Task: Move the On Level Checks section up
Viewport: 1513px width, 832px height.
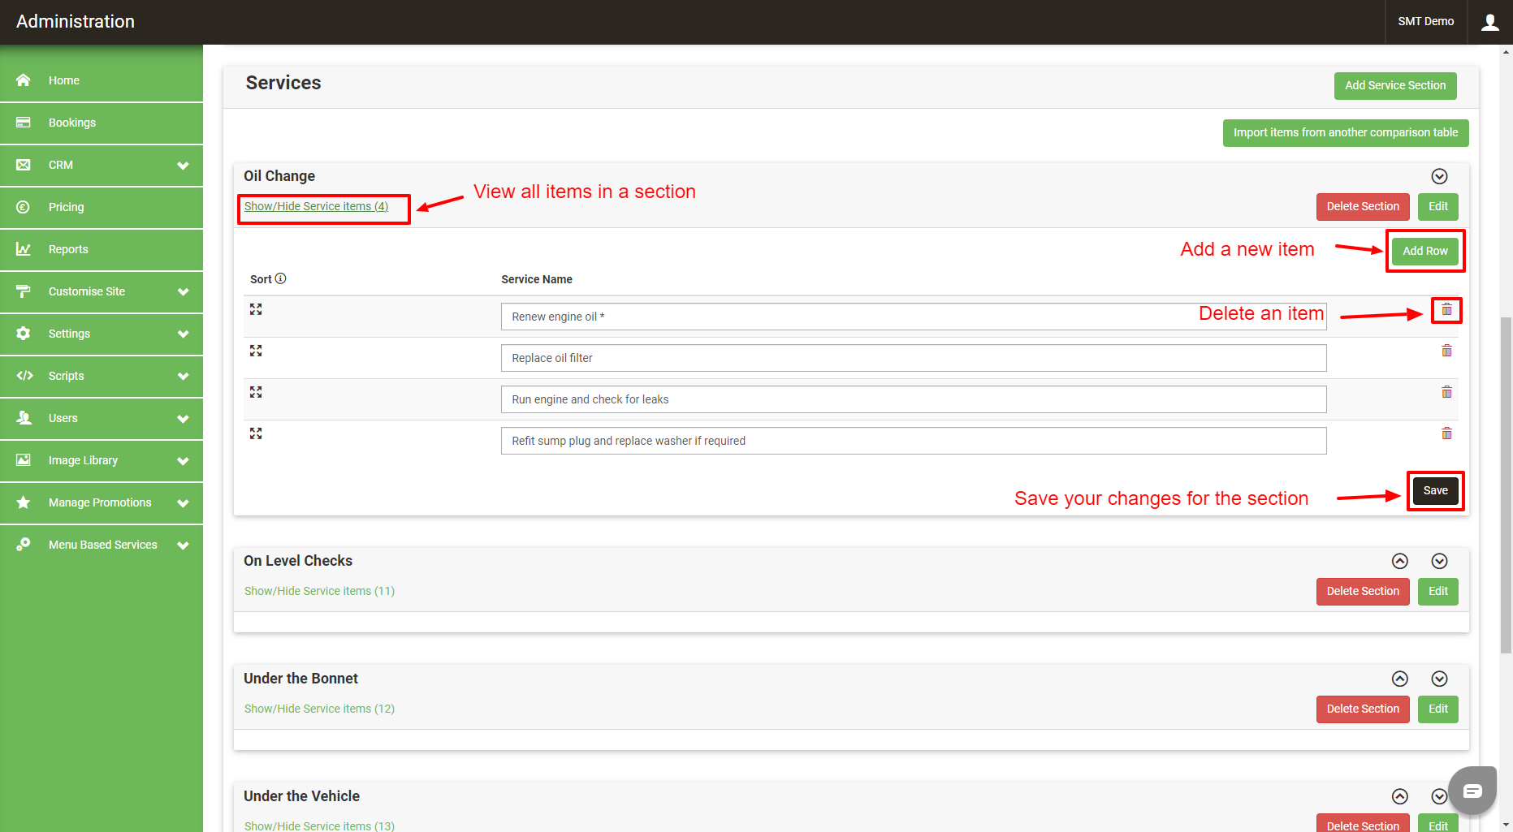Action: pyautogui.click(x=1399, y=561)
